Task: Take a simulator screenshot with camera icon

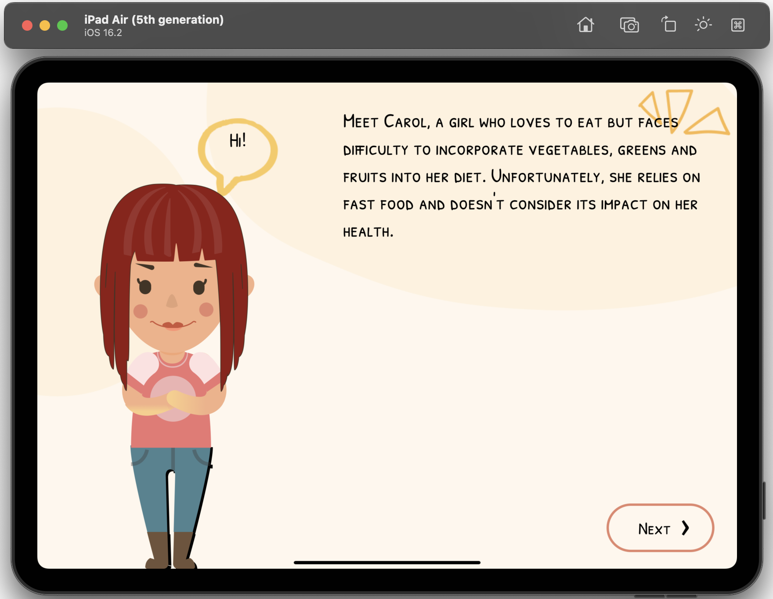Action: tap(629, 25)
